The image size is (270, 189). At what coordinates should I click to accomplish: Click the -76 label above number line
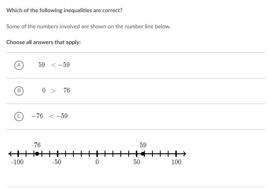click(36, 145)
